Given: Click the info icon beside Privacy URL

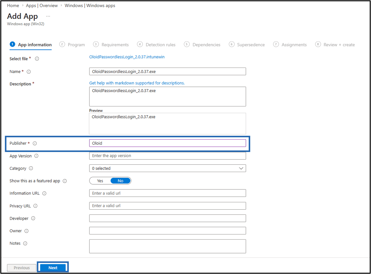Looking at the screenshot, I should pyautogui.click(x=35, y=206).
